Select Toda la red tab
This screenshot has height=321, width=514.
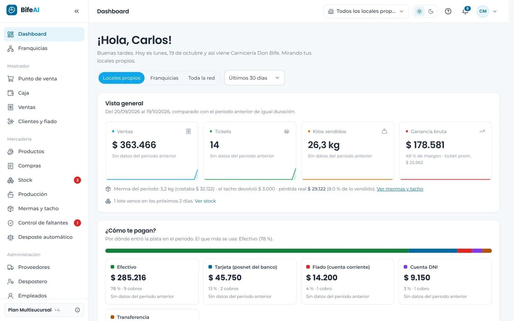pos(201,78)
